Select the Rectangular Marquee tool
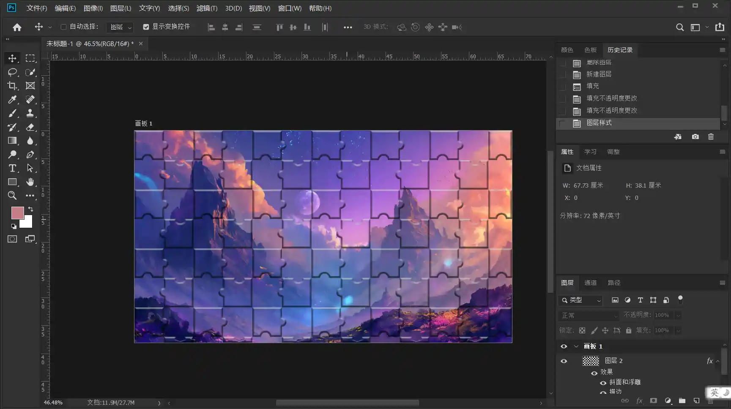731x409 pixels. [x=30, y=58]
